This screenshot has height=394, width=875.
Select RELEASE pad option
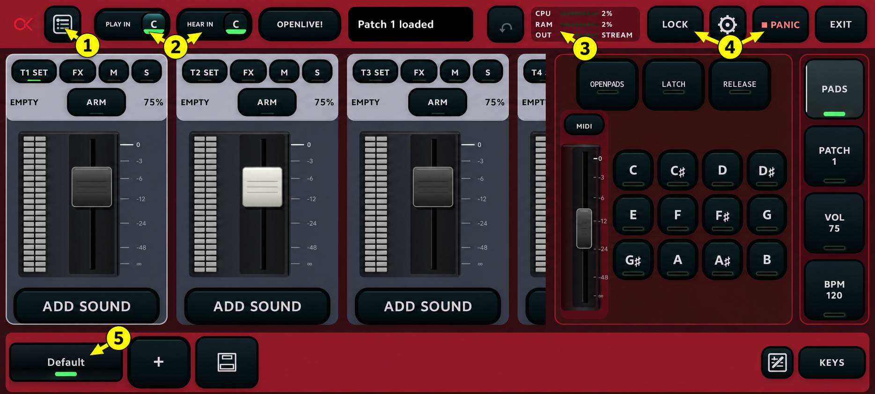[x=740, y=85]
